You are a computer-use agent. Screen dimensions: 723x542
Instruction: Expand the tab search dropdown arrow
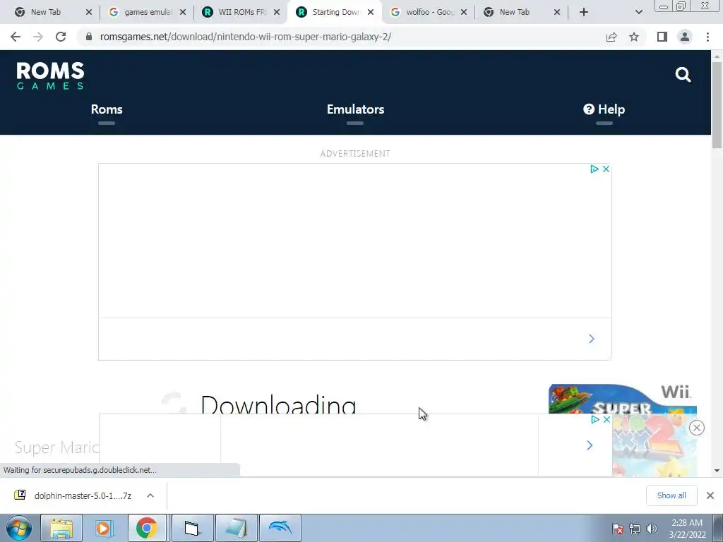click(638, 12)
